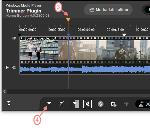This screenshot has width=150, height=131.
Task: Click the folder icon in Mediadatei öffnen
Action: tap(92, 10)
